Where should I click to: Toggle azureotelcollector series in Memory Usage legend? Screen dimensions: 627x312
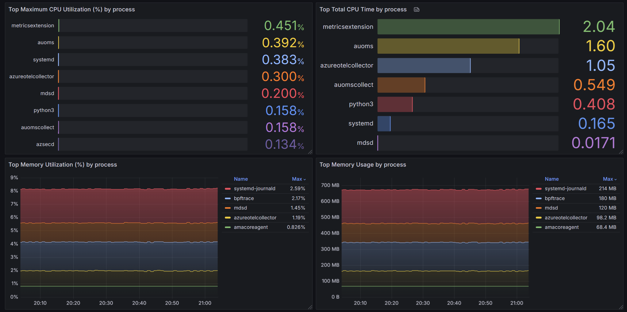pyautogui.click(x=566, y=218)
